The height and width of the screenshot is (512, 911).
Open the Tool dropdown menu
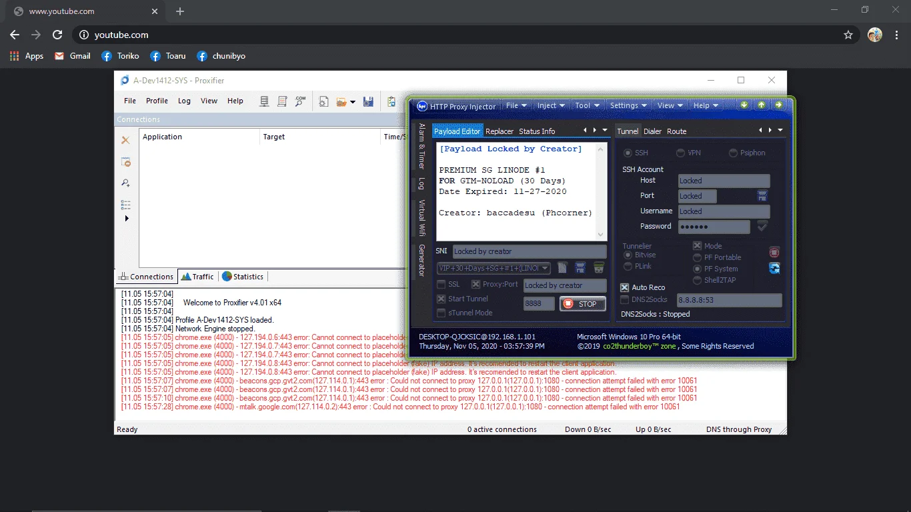coord(587,105)
